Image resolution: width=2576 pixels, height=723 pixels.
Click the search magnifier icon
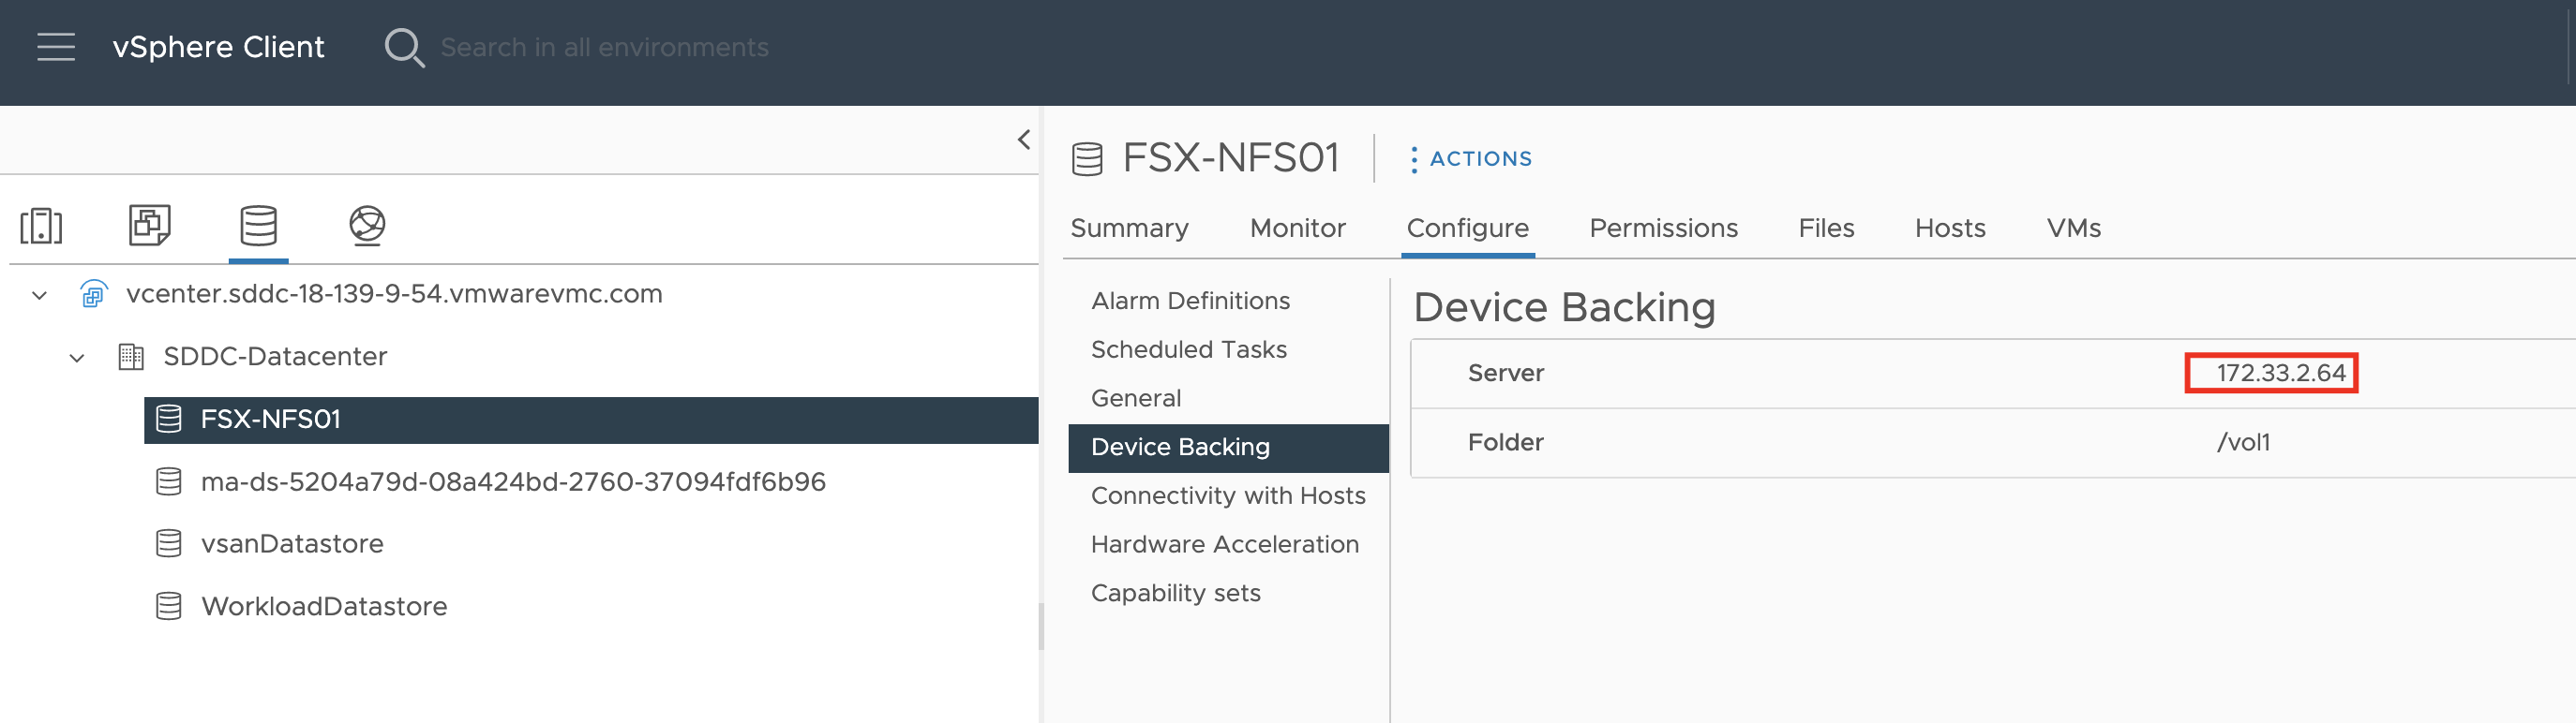click(404, 47)
